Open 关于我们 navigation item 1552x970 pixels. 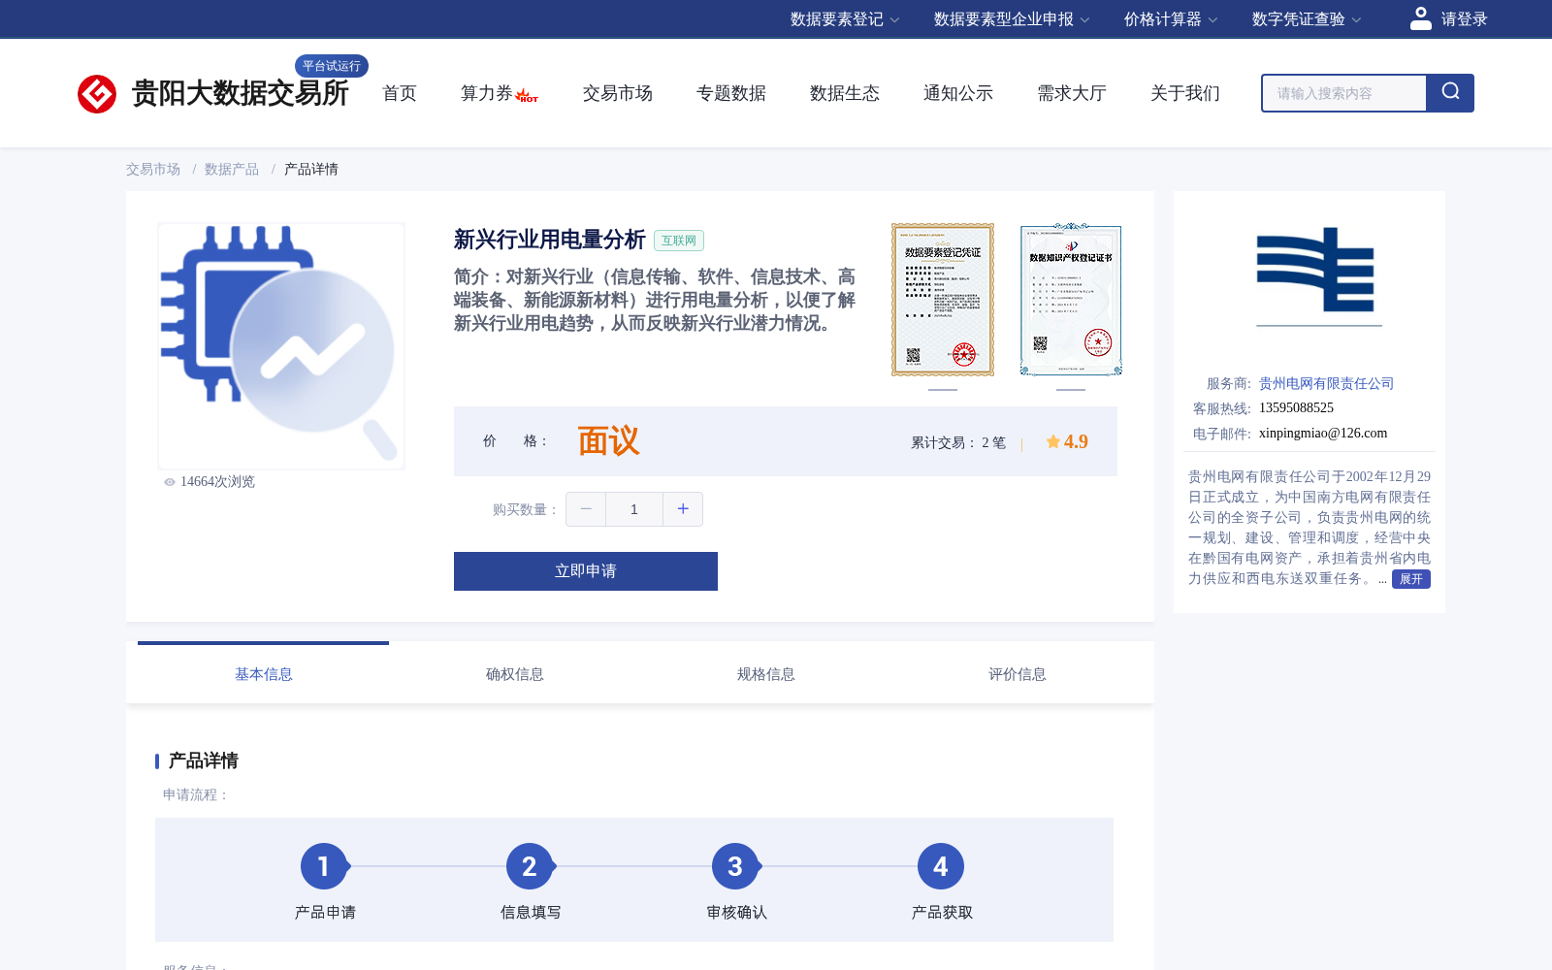click(1185, 93)
